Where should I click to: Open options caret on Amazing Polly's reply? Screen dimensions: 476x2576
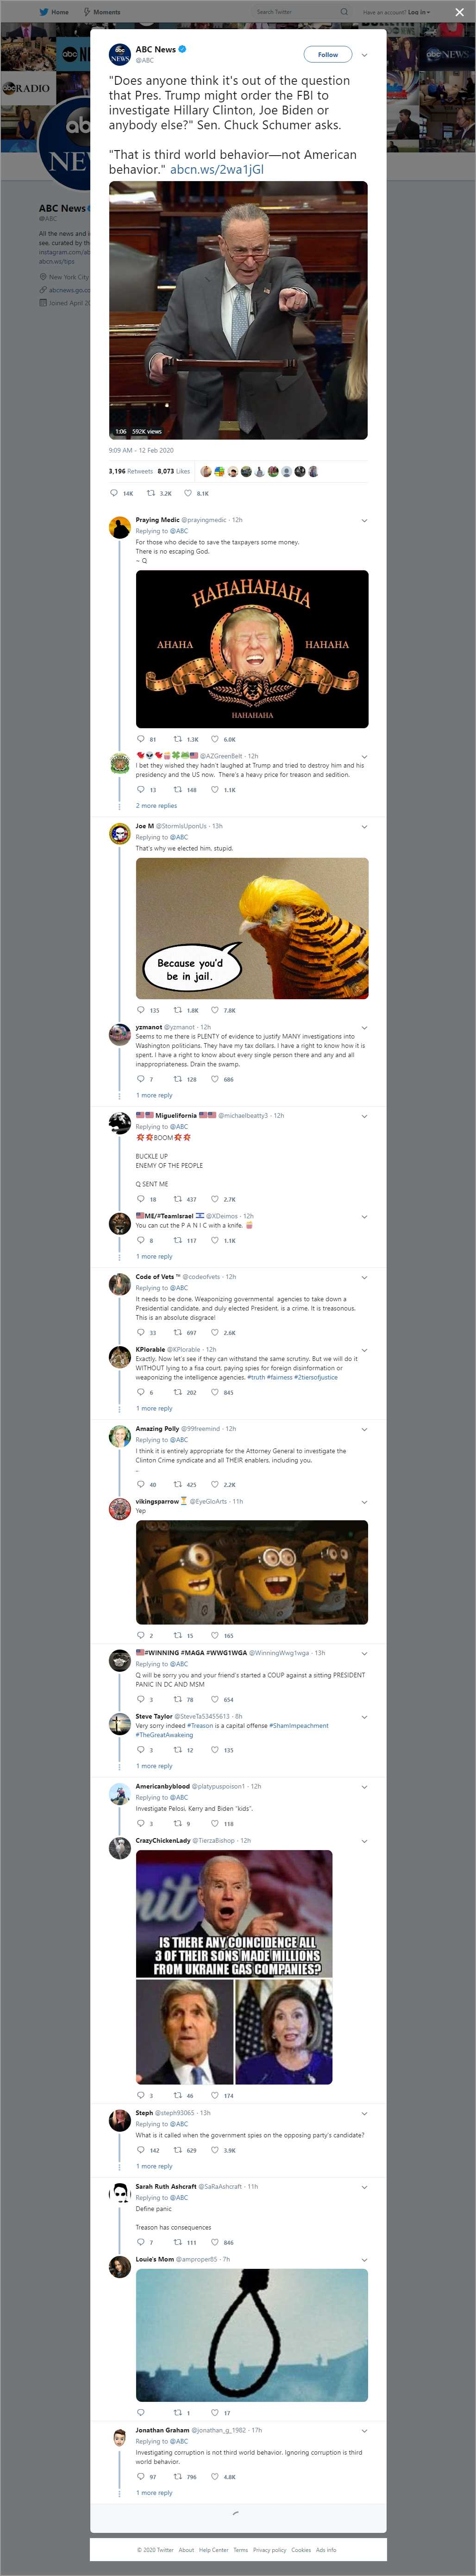364,1429
